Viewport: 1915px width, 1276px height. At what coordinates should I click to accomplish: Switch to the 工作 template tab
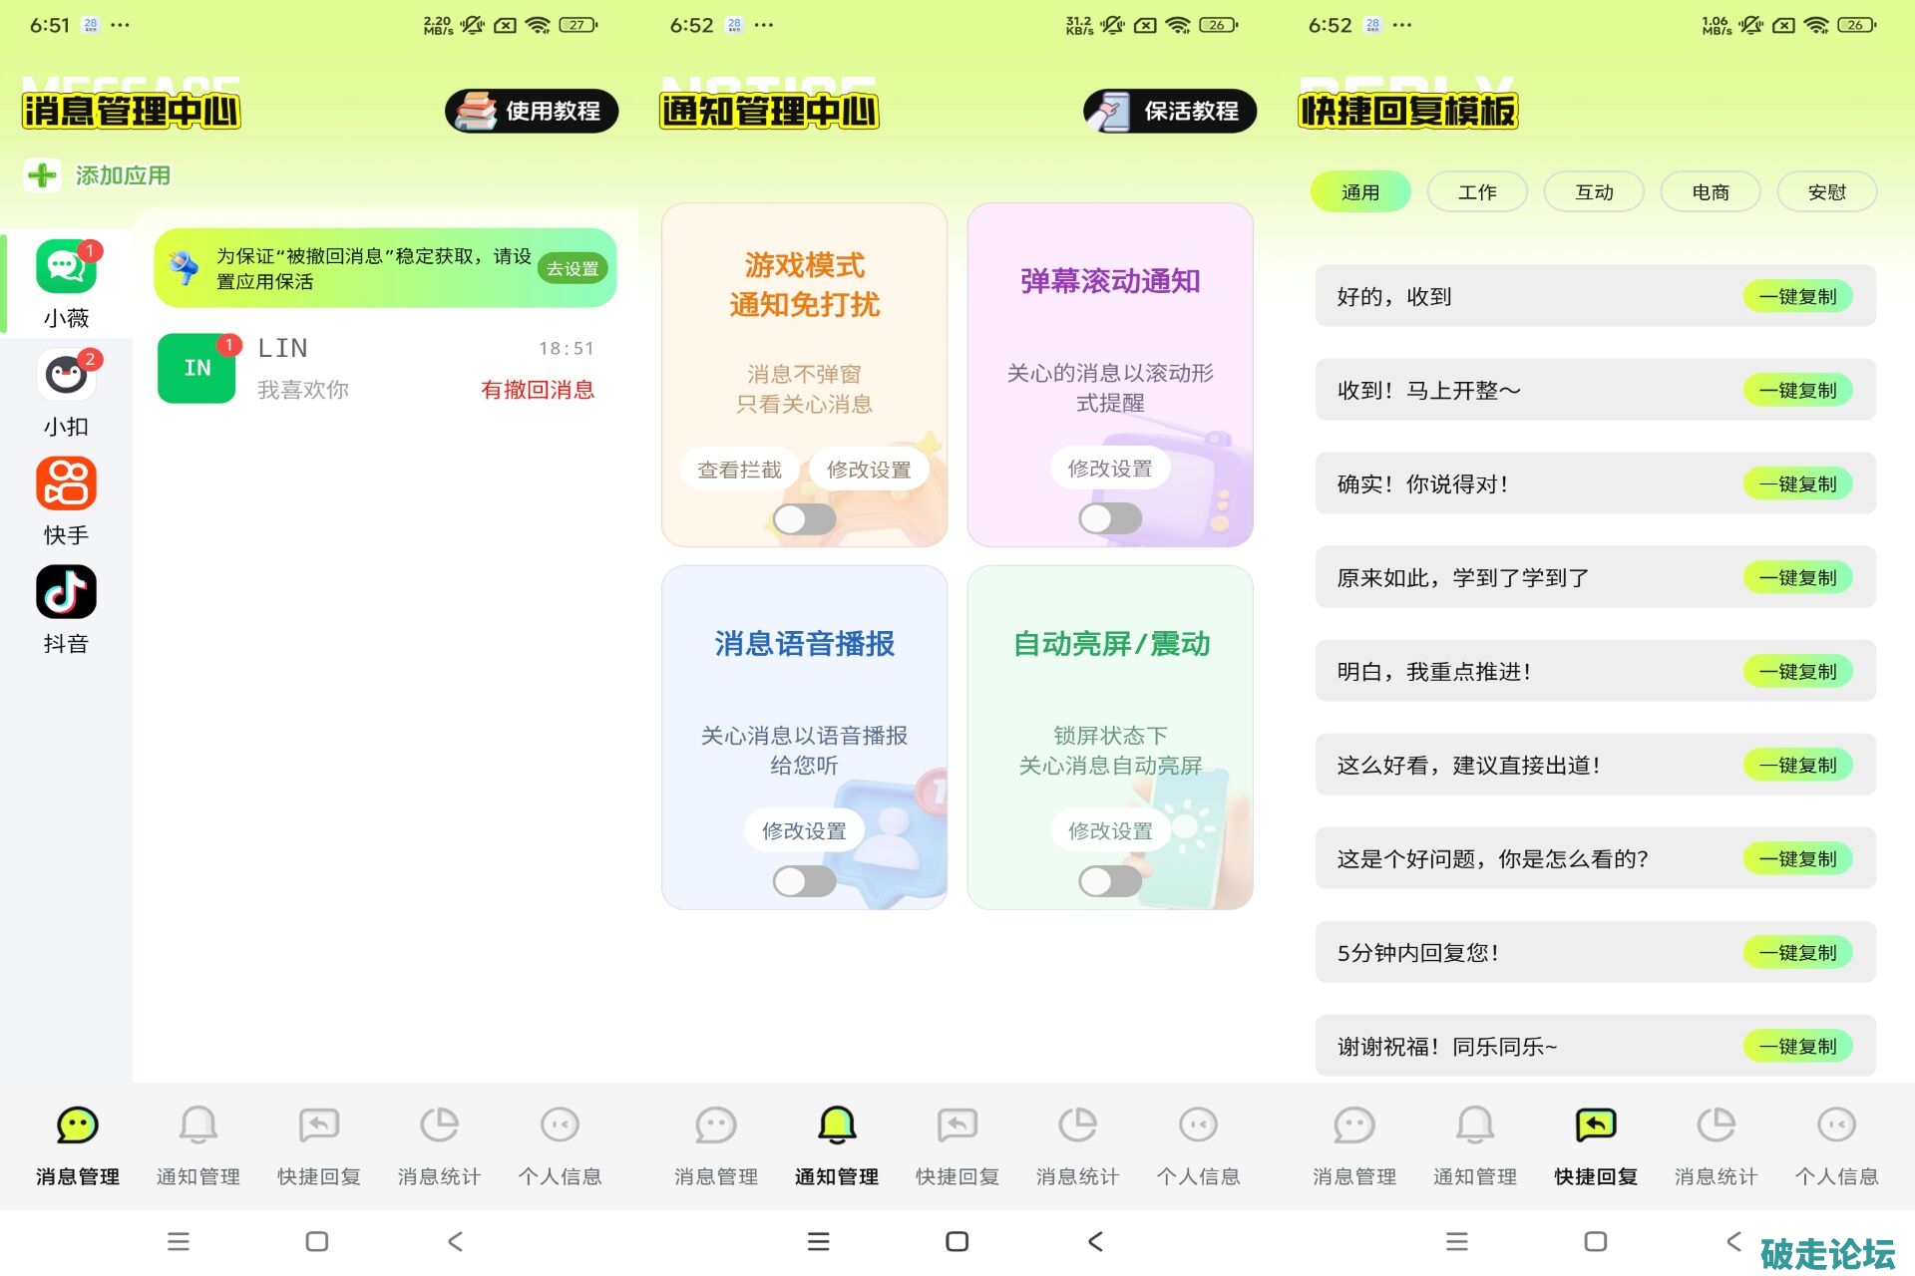coord(1476,192)
